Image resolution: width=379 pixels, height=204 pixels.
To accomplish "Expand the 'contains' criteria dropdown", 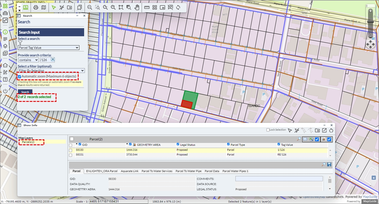I will pyautogui.click(x=28, y=60).
